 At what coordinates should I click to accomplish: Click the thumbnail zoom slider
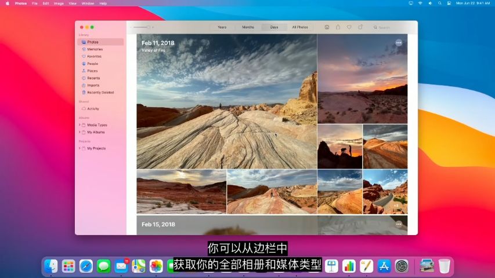pyautogui.click(x=142, y=27)
